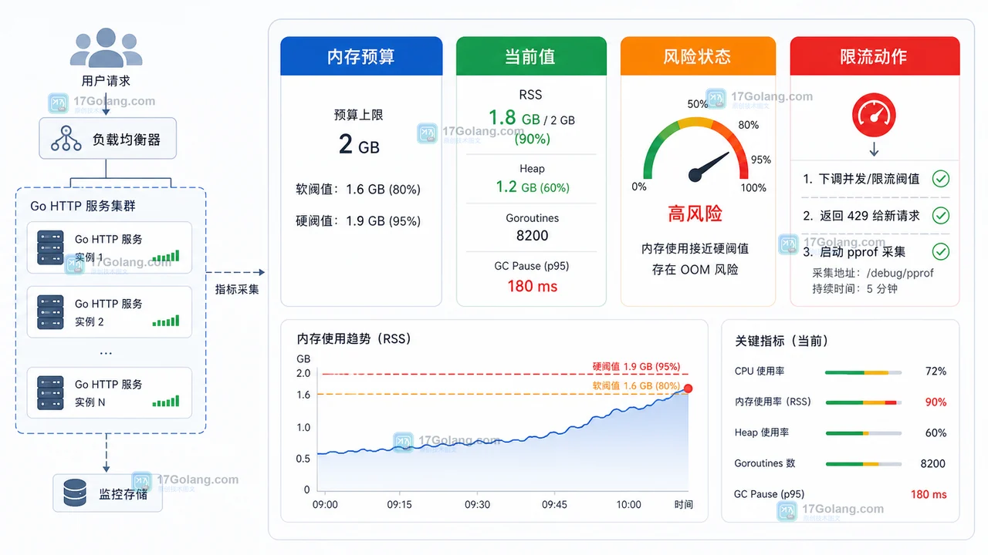This screenshot has height=555, width=988.
Task: Click the 内存使用率 (RSS) progress bar
Action: point(863,402)
